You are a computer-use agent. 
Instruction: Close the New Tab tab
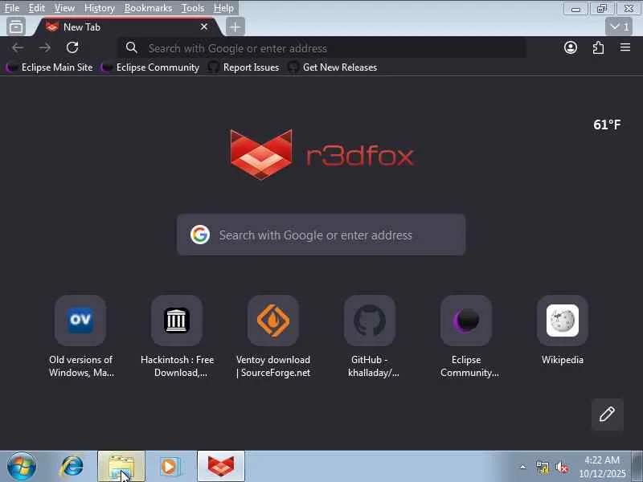point(204,27)
